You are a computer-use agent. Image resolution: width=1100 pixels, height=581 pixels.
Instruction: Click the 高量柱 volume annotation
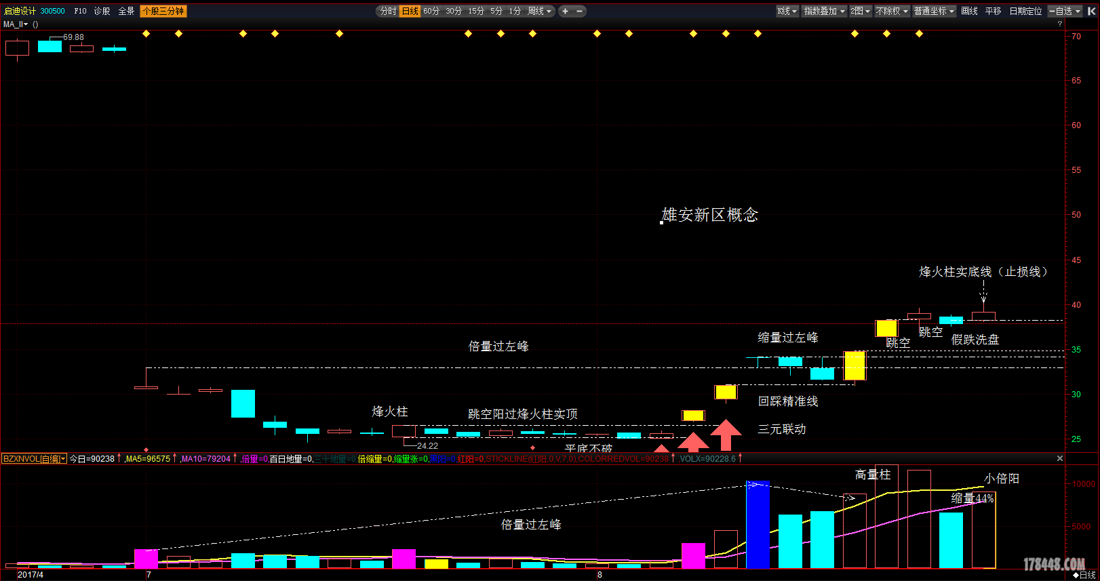point(873,475)
